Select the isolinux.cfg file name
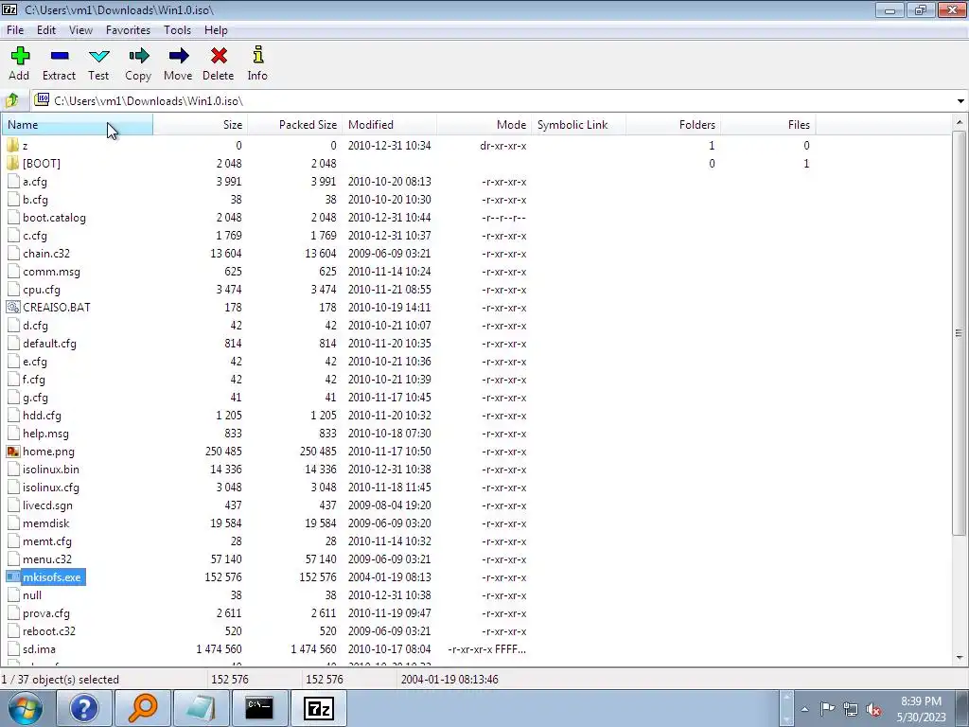This screenshot has height=727, width=969. click(51, 488)
